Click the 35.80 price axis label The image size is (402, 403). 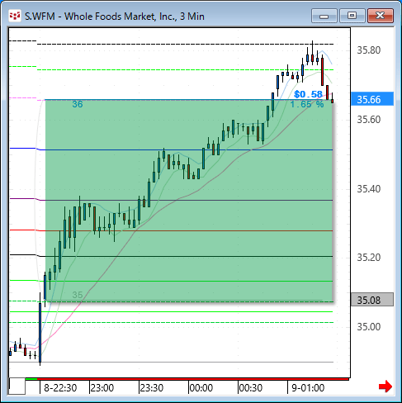coord(369,50)
